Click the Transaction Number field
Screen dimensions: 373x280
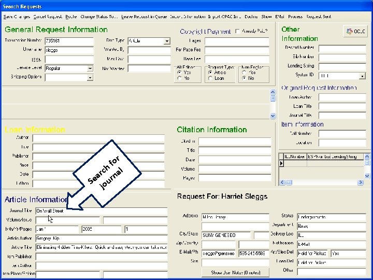[x=69, y=41]
